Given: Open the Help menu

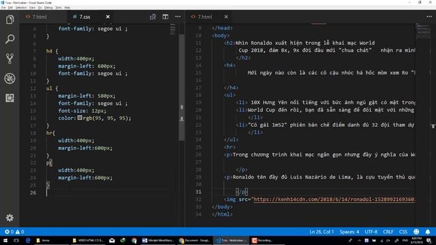Looking at the screenshot, I should [x=67, y=7].
